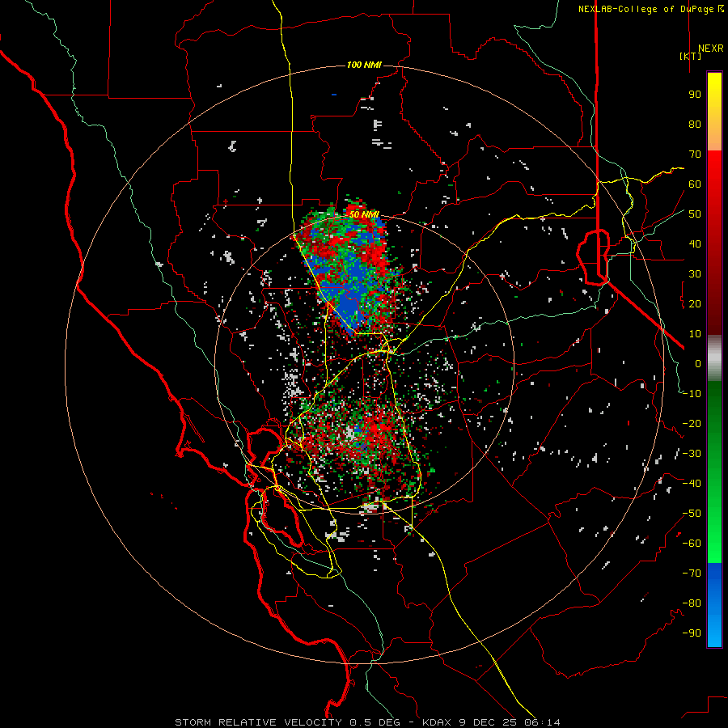Pick the blue segment of the color bar
The width and height of the screenshot is (728, 728).
[x=714, y=605]
